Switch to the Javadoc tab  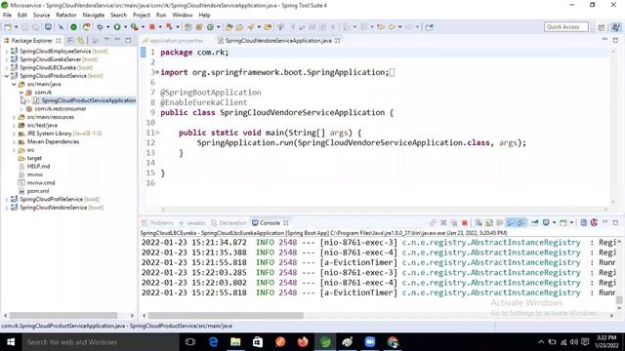pyautogui.click(x=196, y=223)
